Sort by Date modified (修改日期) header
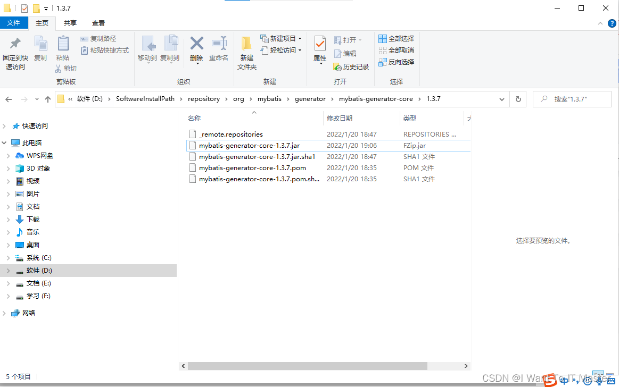Viewport: 619px width, 387px height. click(361, 118)
